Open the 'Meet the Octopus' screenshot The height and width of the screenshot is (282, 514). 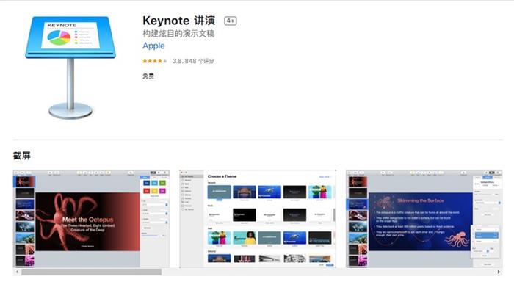(92, 218)
